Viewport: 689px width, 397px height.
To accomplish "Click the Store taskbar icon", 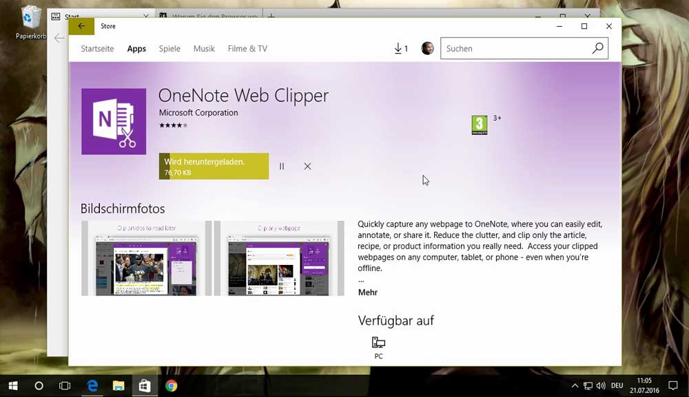I will 145,385.
